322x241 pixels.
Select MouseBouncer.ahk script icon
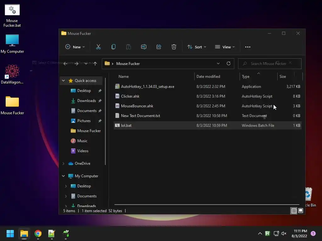pyautogui.click(x=117, y=106)
